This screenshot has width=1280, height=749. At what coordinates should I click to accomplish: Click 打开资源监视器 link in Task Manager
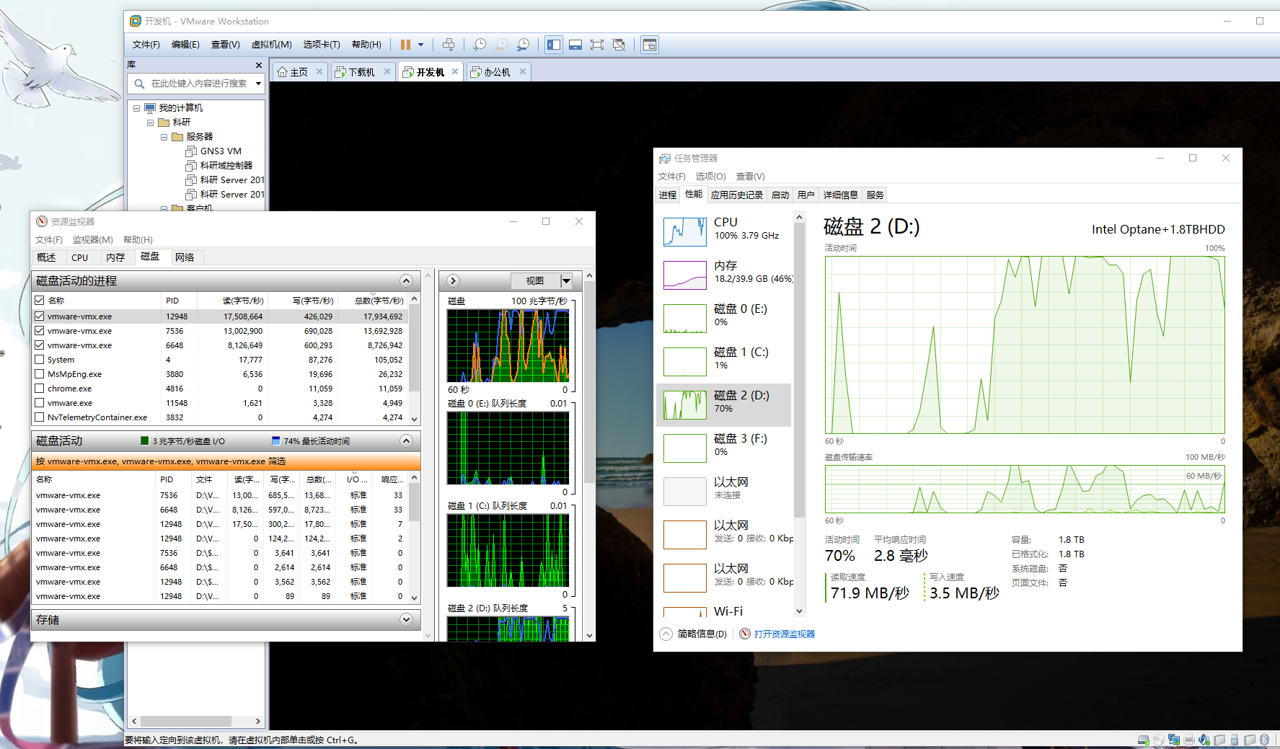coord(784,634)
